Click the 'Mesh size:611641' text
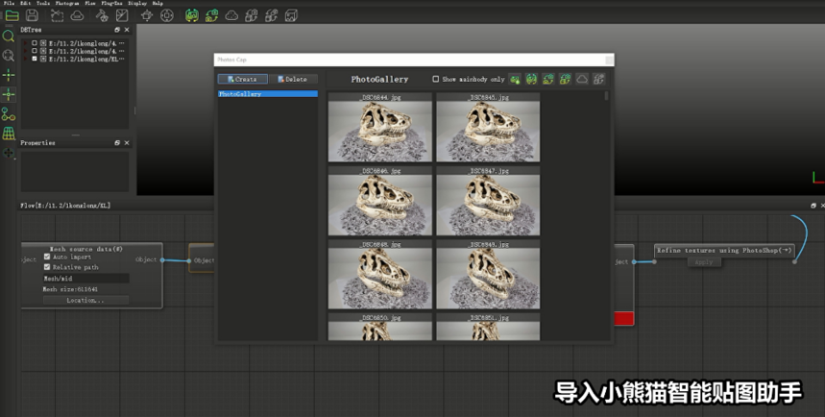 pyautogui.click(x=70, y=289)
